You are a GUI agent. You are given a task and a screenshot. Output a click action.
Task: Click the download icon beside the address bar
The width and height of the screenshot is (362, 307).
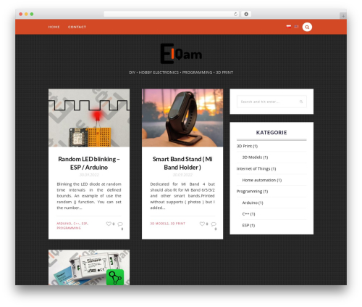point(246,14)
